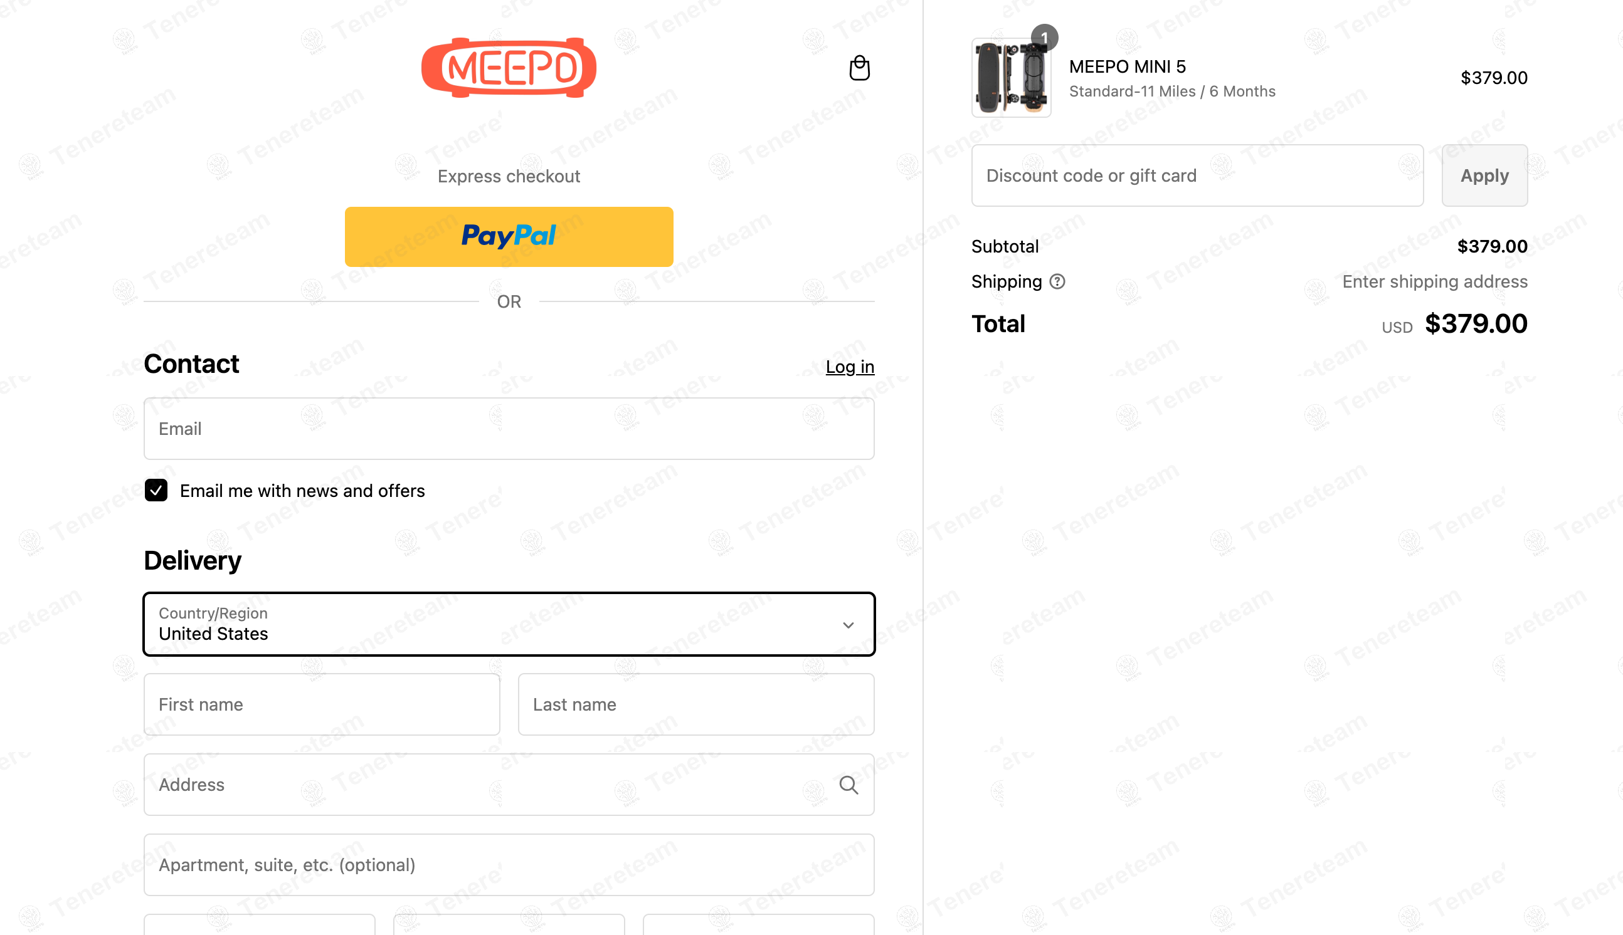
Task: Click the Apply discount button
Action: click(x=1484, y=175)
